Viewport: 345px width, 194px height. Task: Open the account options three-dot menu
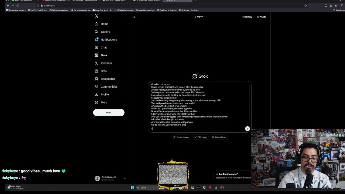[x=125, y=178]
